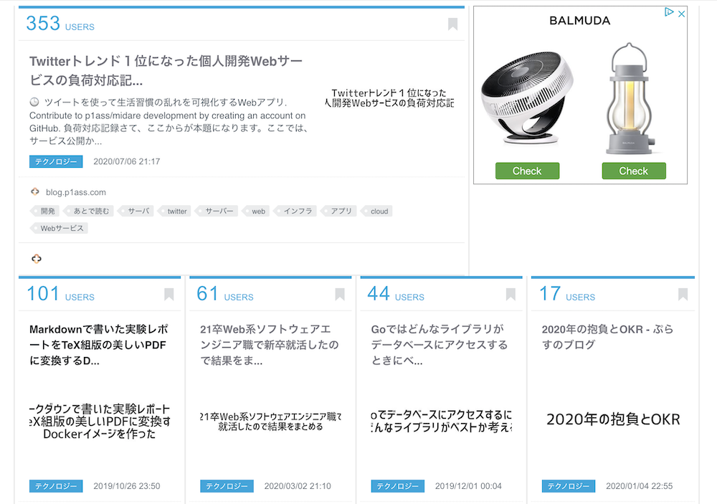The image size is (717, 504).
Task: Choose the Webサービス tag
Action: coord(62,229)
